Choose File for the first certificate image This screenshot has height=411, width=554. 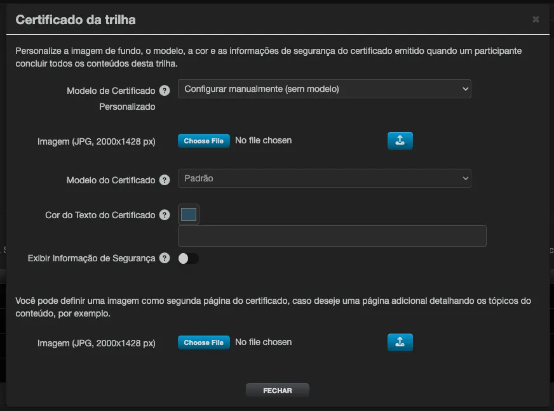point(203,141)
